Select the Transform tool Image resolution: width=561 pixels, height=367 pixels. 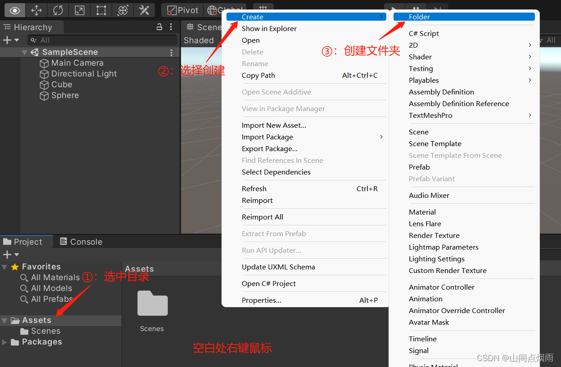coord(123,10)
